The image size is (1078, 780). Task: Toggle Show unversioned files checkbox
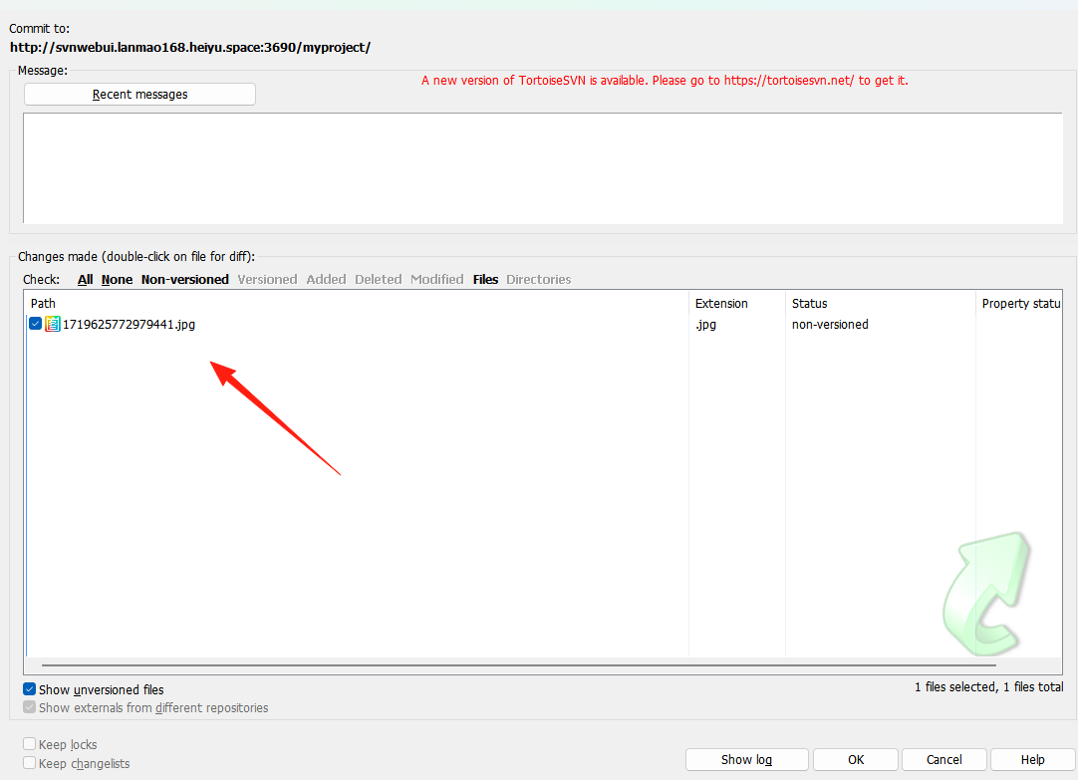[x=30, y=689]
